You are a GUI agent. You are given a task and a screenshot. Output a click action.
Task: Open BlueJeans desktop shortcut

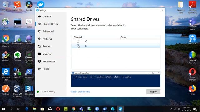(x=29, y=90)
